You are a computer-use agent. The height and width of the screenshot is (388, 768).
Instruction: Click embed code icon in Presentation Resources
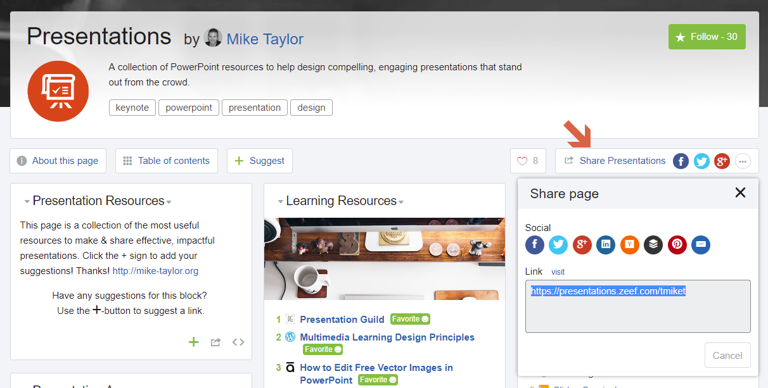(238, 342)
